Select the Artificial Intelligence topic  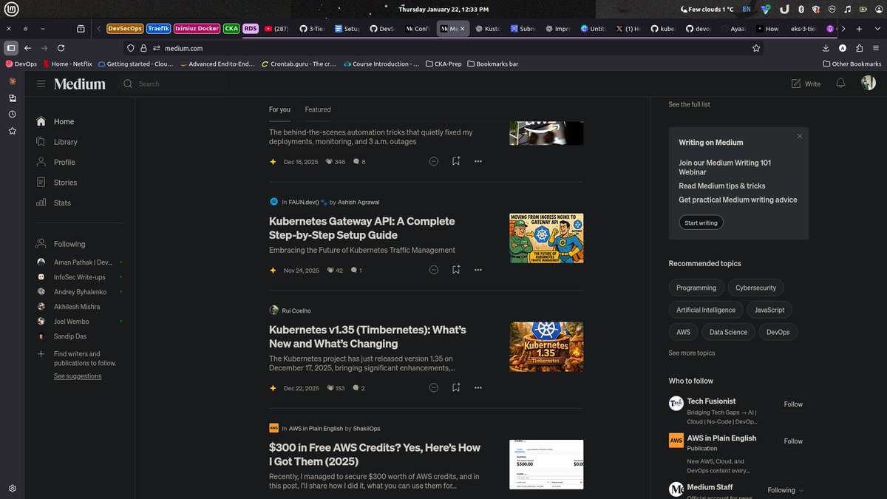(x=706, y=310)
